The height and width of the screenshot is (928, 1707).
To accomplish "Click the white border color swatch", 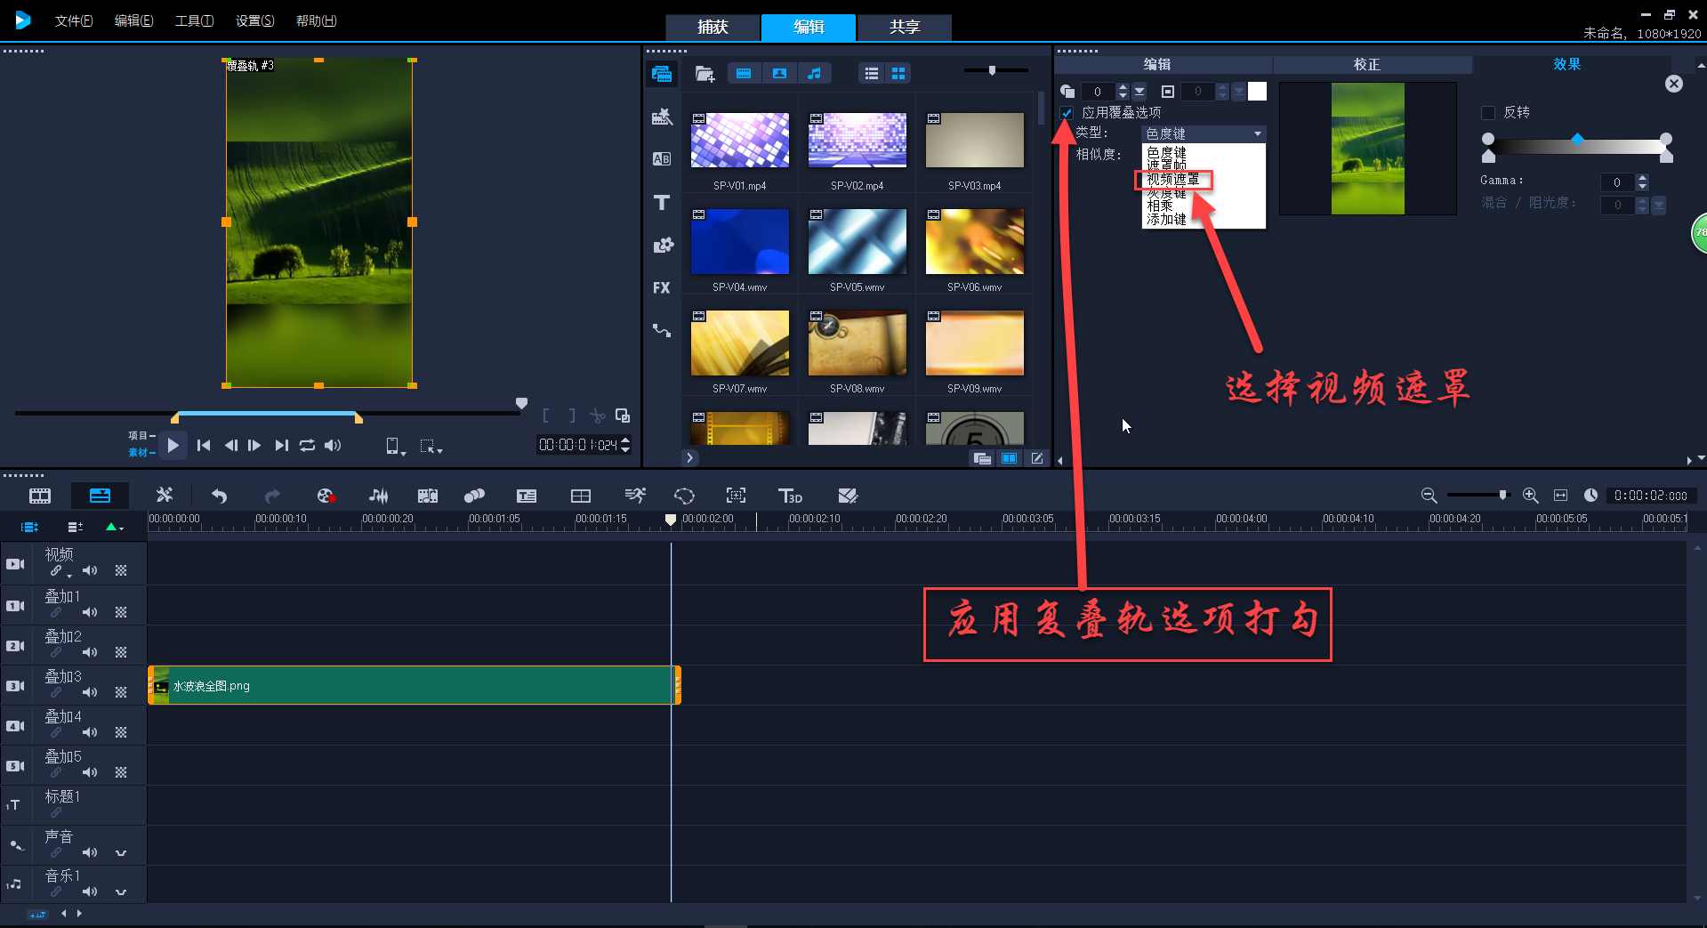I will point(1257,91).
